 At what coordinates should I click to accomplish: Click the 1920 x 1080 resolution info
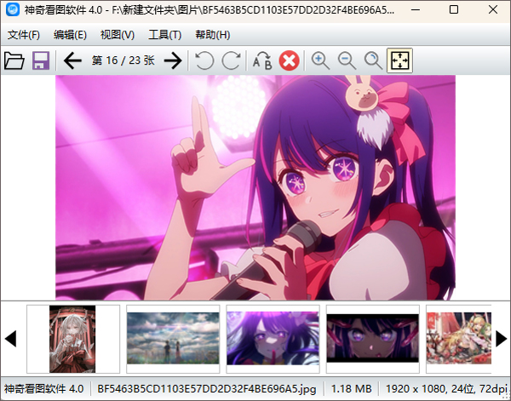coord(446,389)
